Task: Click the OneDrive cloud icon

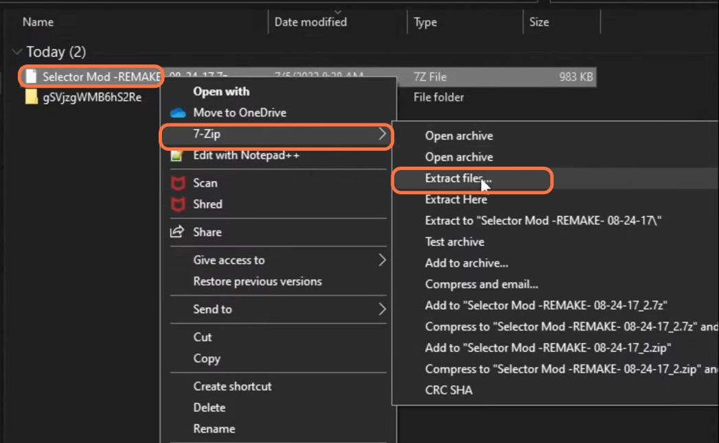Action: click(x=178, y=112)
